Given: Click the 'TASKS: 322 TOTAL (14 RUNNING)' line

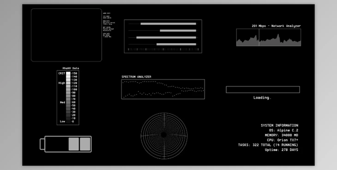Looking at the screenshot, I should [268, 145].
